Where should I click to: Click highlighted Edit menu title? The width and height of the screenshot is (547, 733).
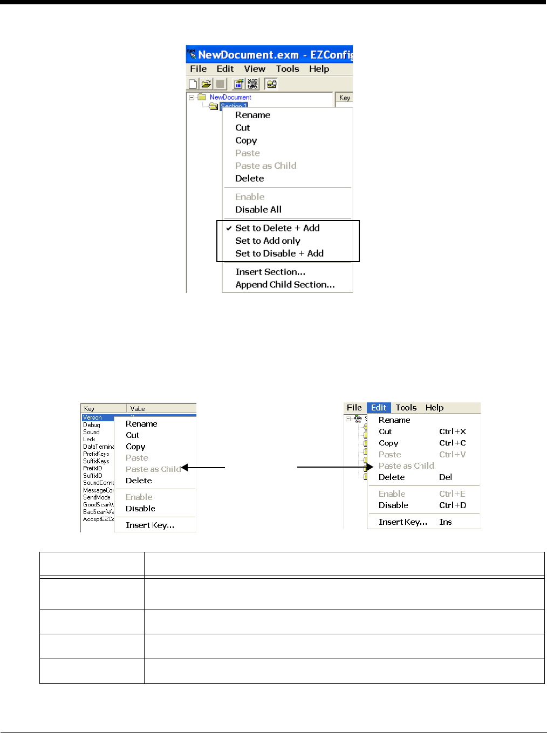click(379, 408)
